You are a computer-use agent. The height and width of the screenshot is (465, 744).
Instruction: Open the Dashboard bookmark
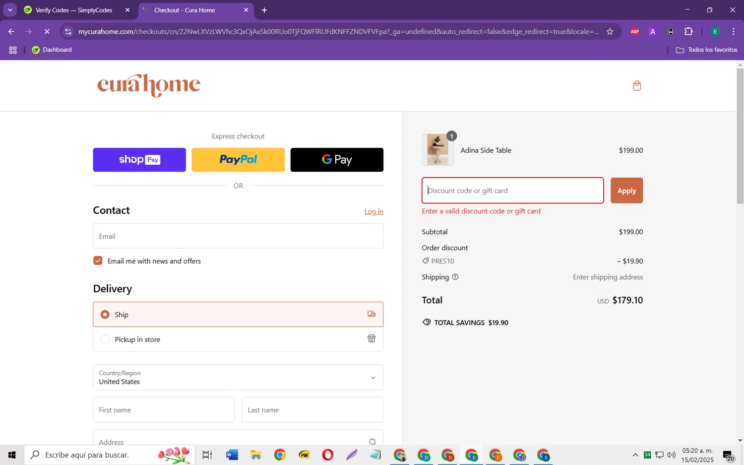point(52,50)
